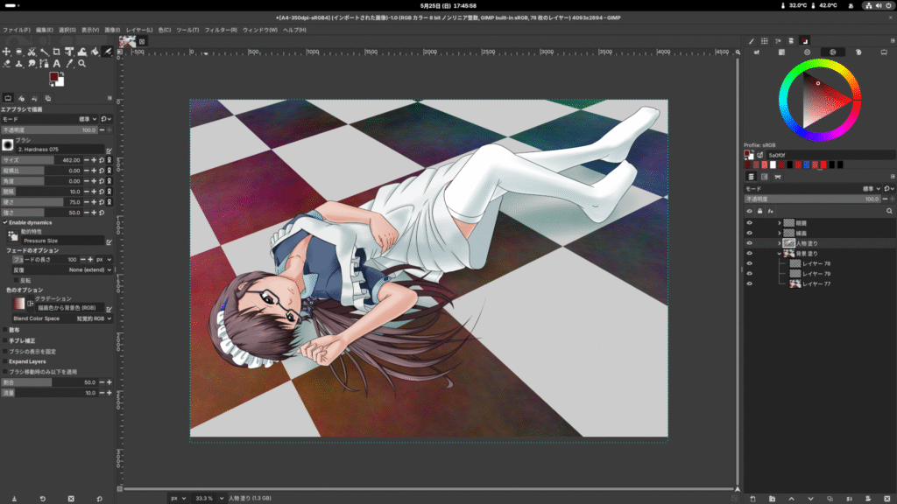This screenshot has height=504, width=897.
Task: Duplicate the selected layer
Action: 830,499
